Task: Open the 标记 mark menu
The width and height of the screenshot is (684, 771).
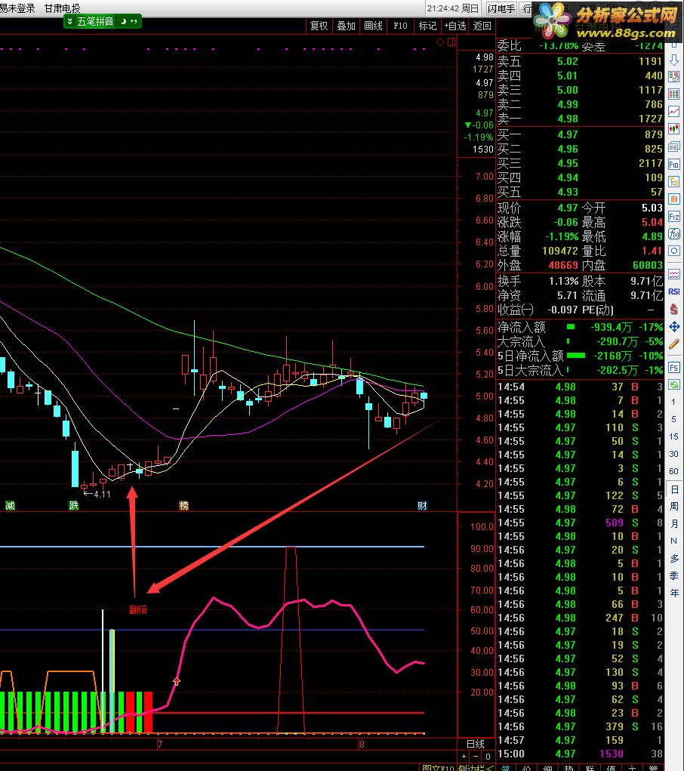Action: (427, 26)
